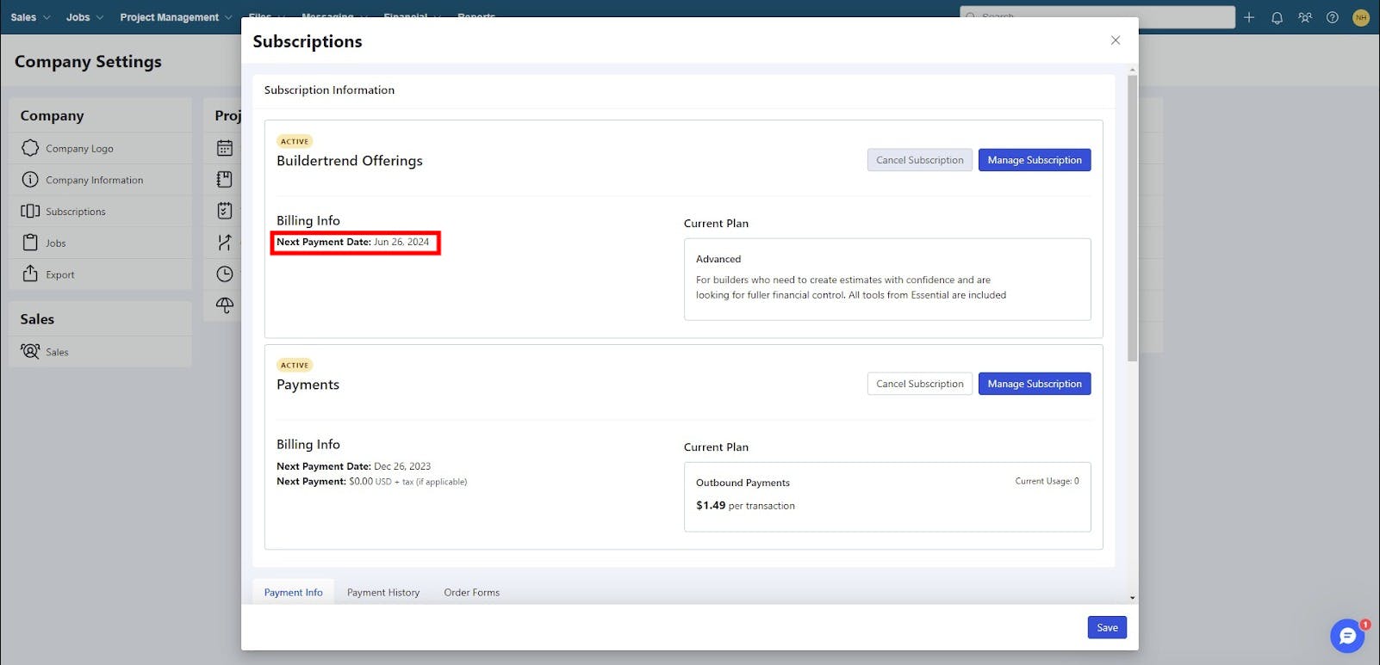This screenshot has width=1380, height=665.
Task: Click Next Payment Date Dec 26, 2023
Action: click(x=353, y=466)
